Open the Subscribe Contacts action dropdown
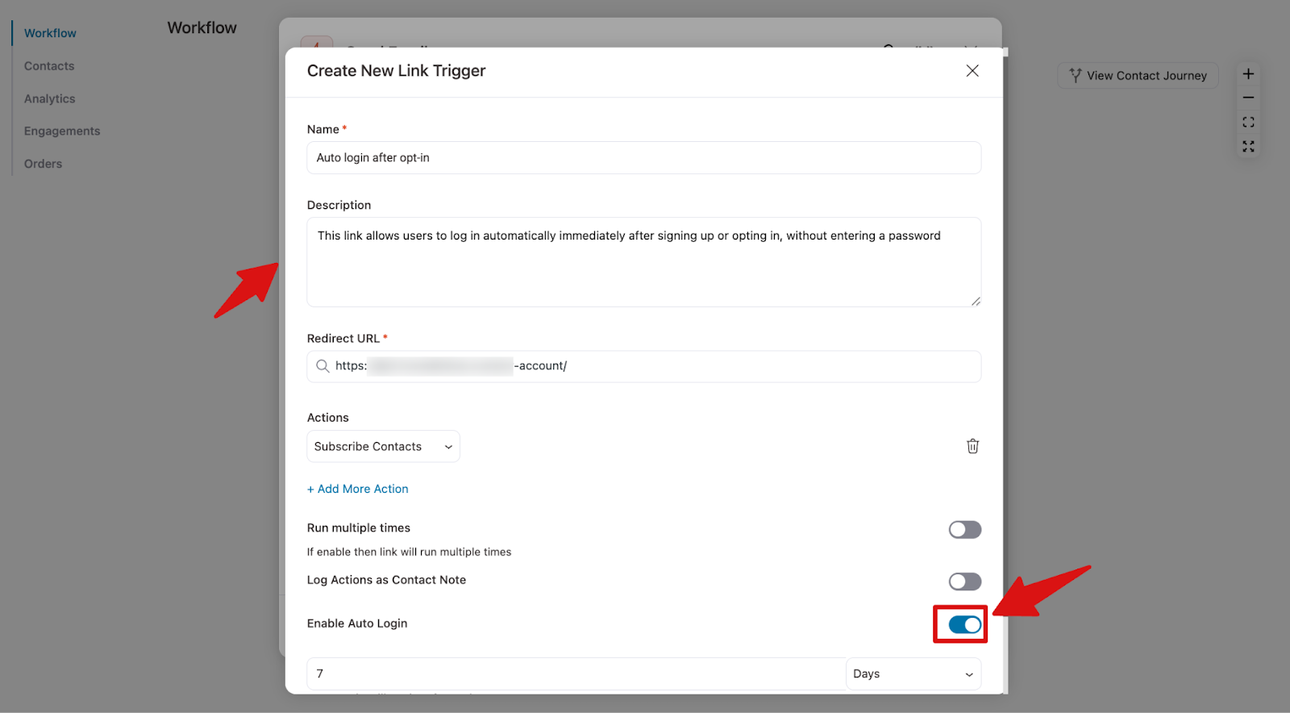This screenshot has height=713, width=1290. click(x=383, y=446)
